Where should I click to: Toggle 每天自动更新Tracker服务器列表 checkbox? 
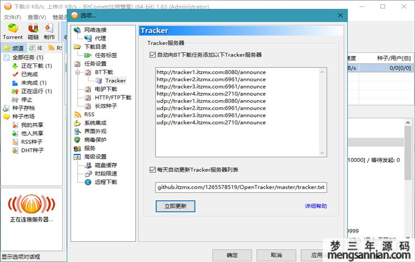tap(152, 170)
